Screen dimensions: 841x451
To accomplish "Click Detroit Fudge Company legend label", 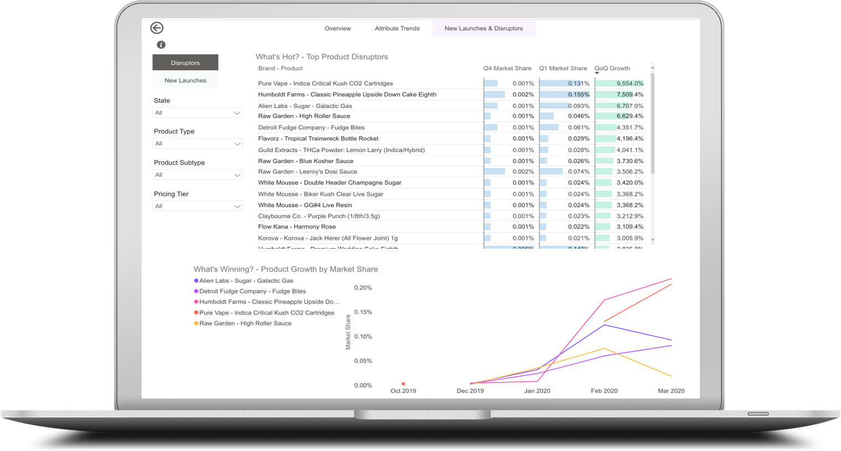I will click(252, 291).
